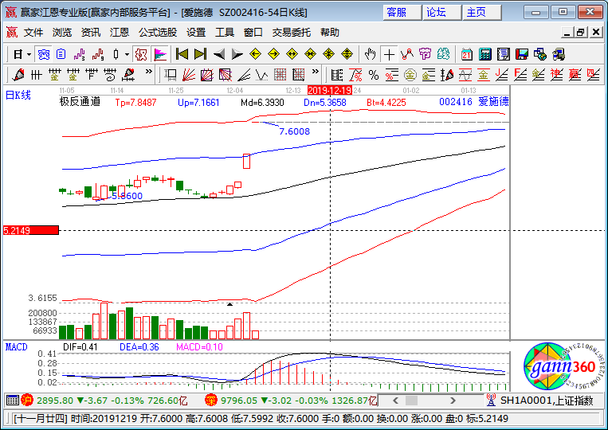
Task: Click the network globe computers icon
Action: point(540,54)
